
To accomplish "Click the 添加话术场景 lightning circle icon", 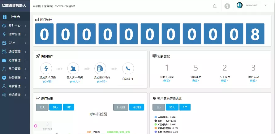I will [46, 68].
